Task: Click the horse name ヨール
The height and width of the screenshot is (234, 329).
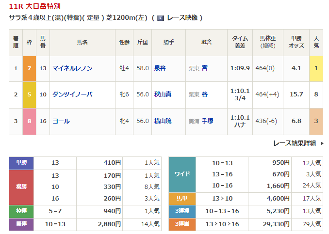Action: [61, 121]
